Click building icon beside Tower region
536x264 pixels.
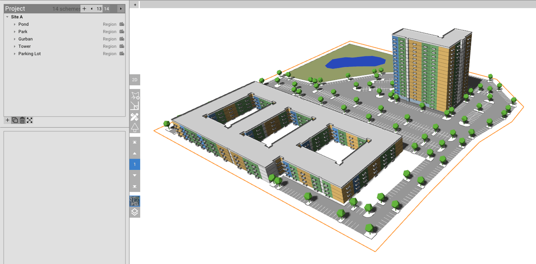[122, 46]
